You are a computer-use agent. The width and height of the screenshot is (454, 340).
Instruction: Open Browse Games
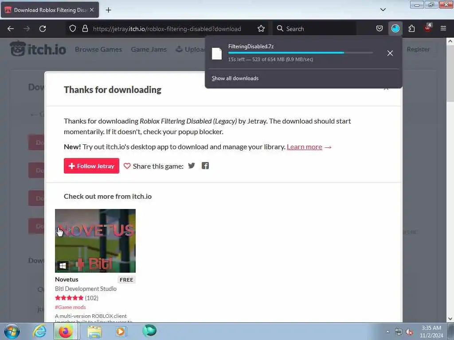click(x=98, y=50)
